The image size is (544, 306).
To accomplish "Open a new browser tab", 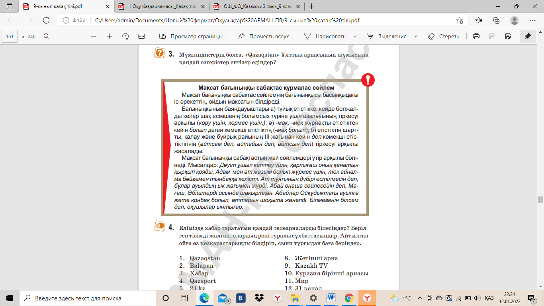I will click(x=312, y=6).
